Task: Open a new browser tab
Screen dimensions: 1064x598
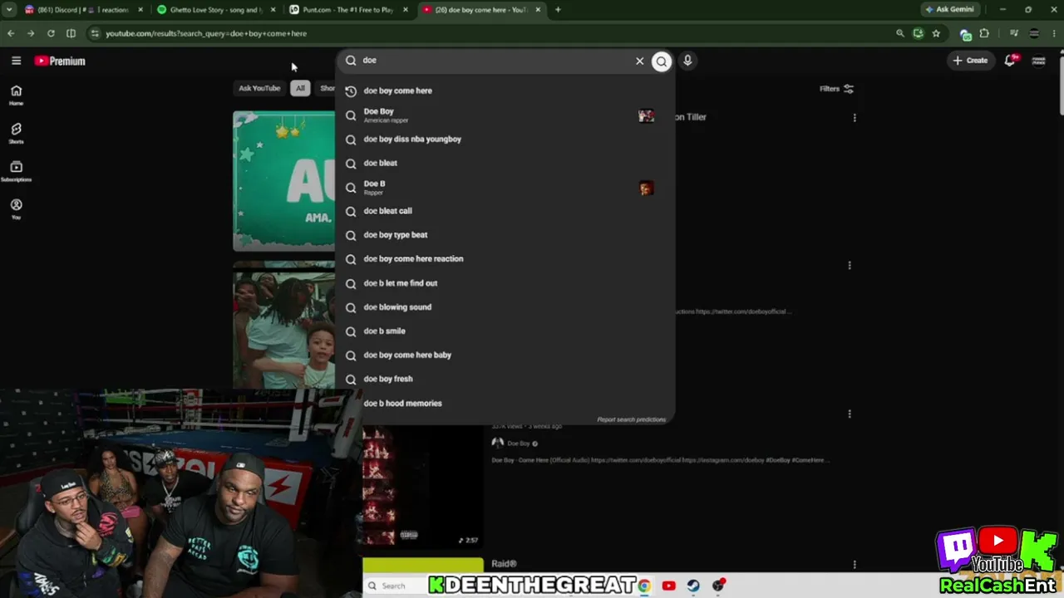Action: click(x=558, y=10)
